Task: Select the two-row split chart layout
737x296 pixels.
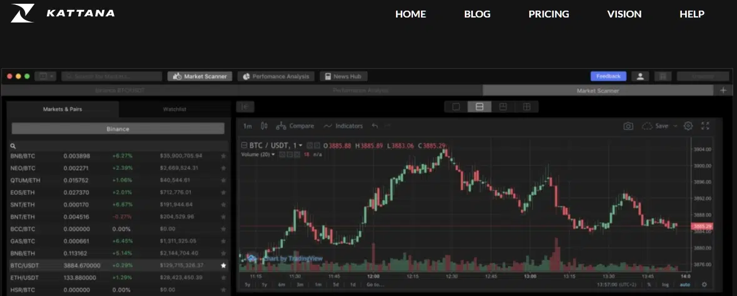Action: pos(479,107)
